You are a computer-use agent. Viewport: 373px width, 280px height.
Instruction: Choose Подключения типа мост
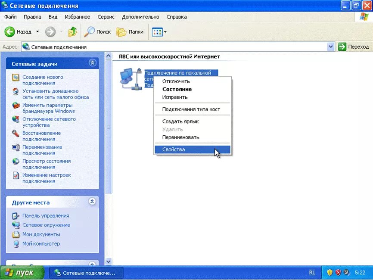(193, 109)
